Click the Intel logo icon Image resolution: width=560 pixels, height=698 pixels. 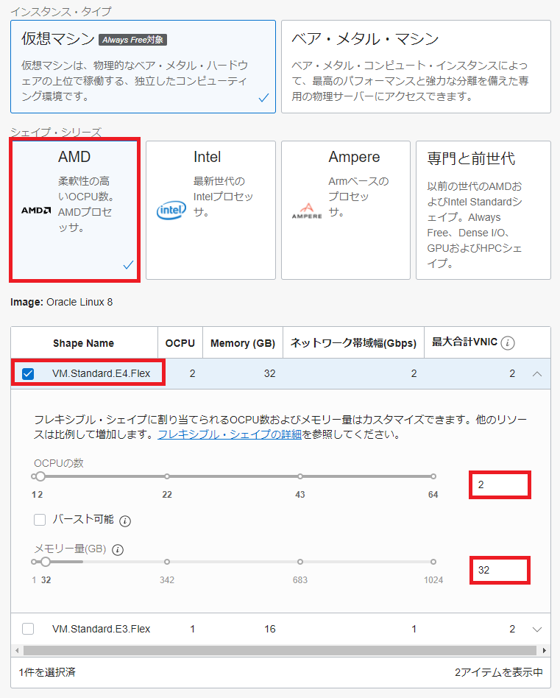click(x=171, y=211)
